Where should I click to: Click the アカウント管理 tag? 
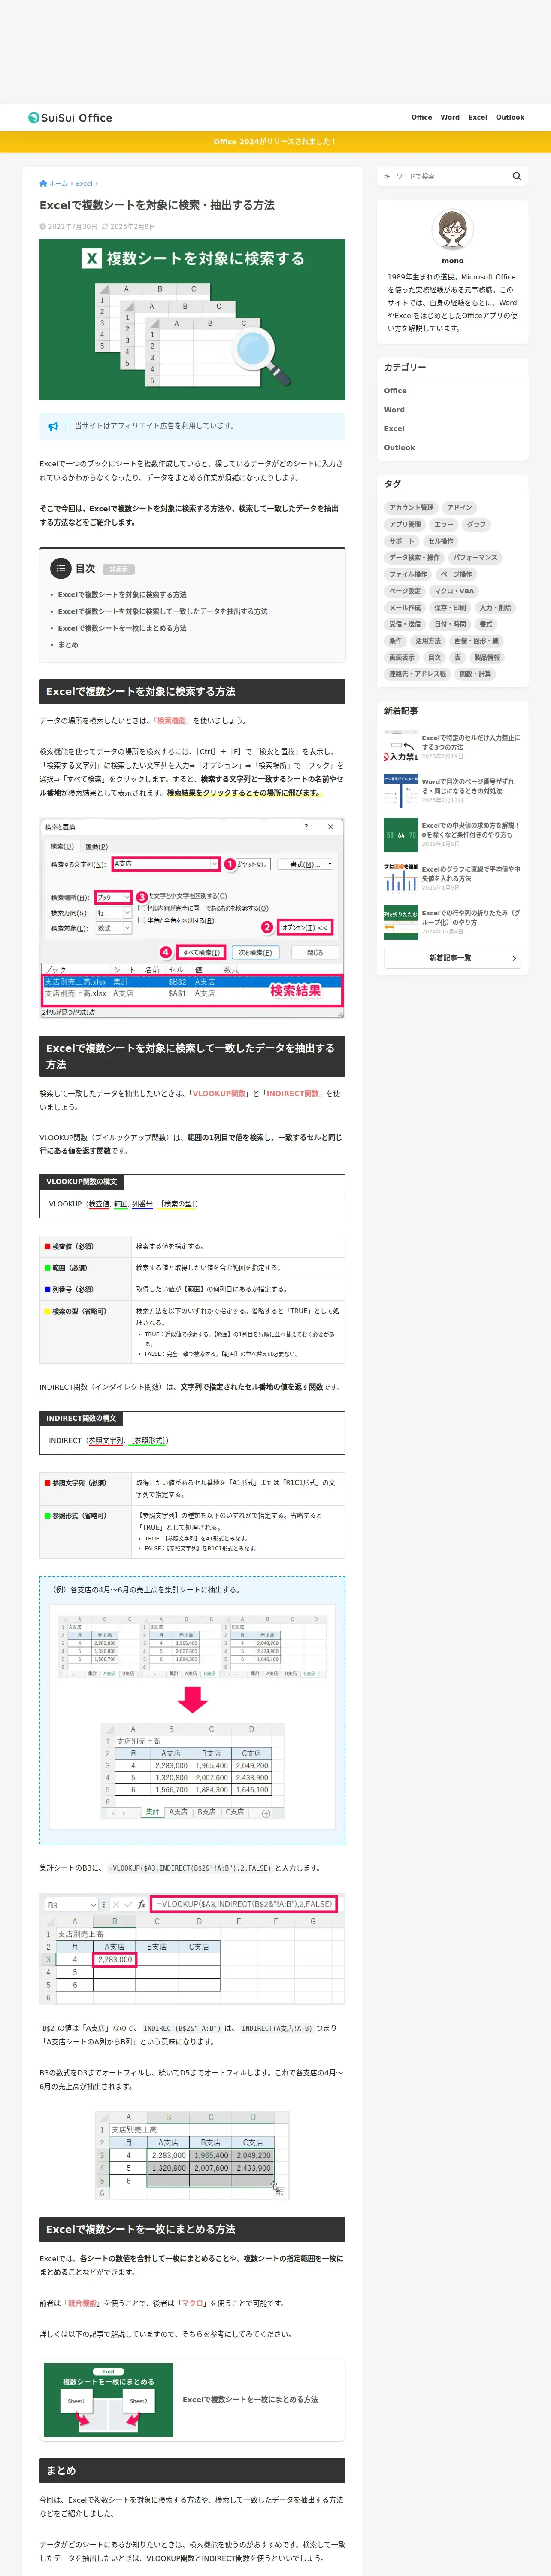coord(411,508)
